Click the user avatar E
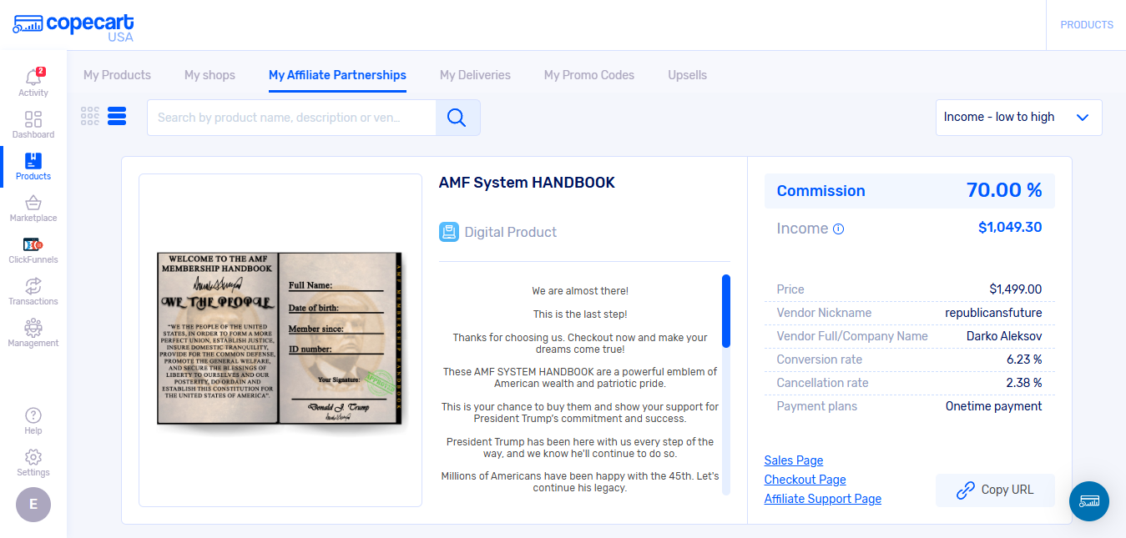1126x538 pixels. [x=33, y=505]
